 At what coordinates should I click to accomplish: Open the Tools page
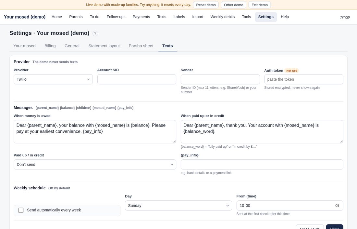(246, 17)
